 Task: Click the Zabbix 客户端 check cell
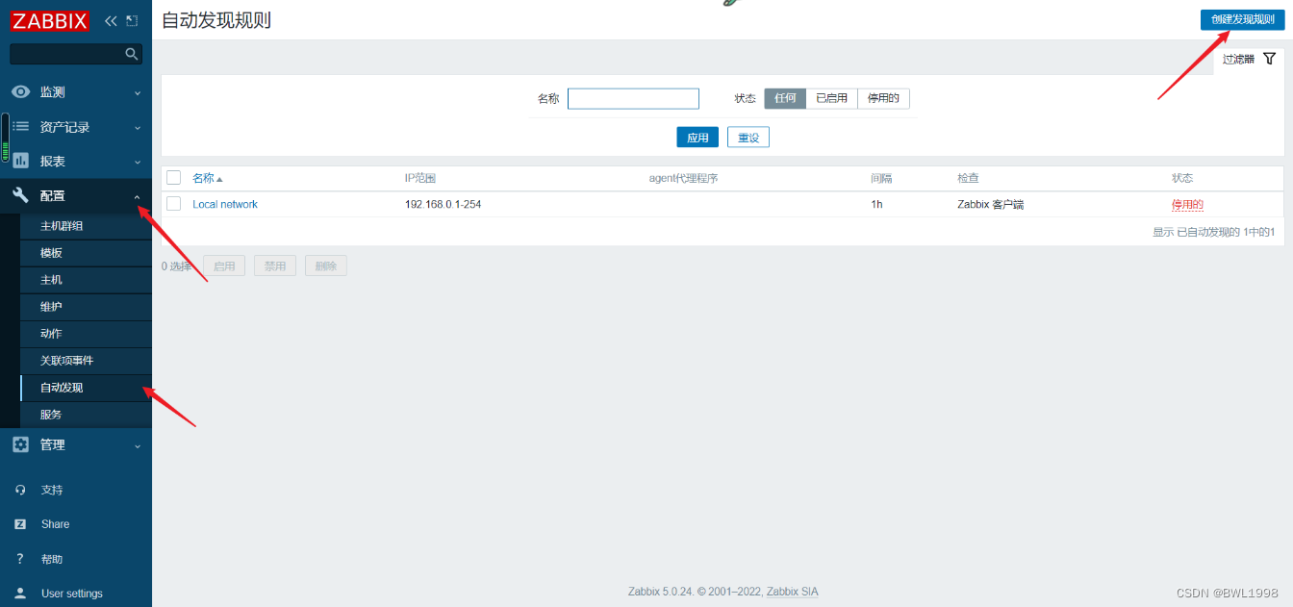(x=990, y=204)
